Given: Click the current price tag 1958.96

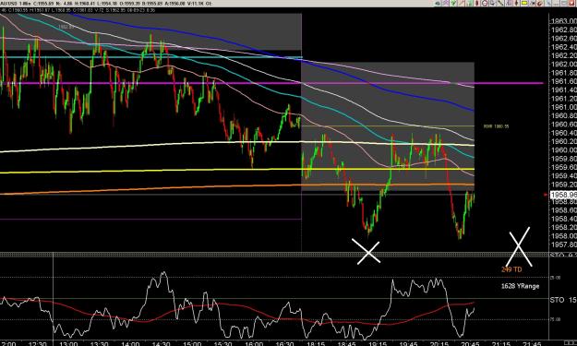Looking at the screenshot, I should coord(563,195).
